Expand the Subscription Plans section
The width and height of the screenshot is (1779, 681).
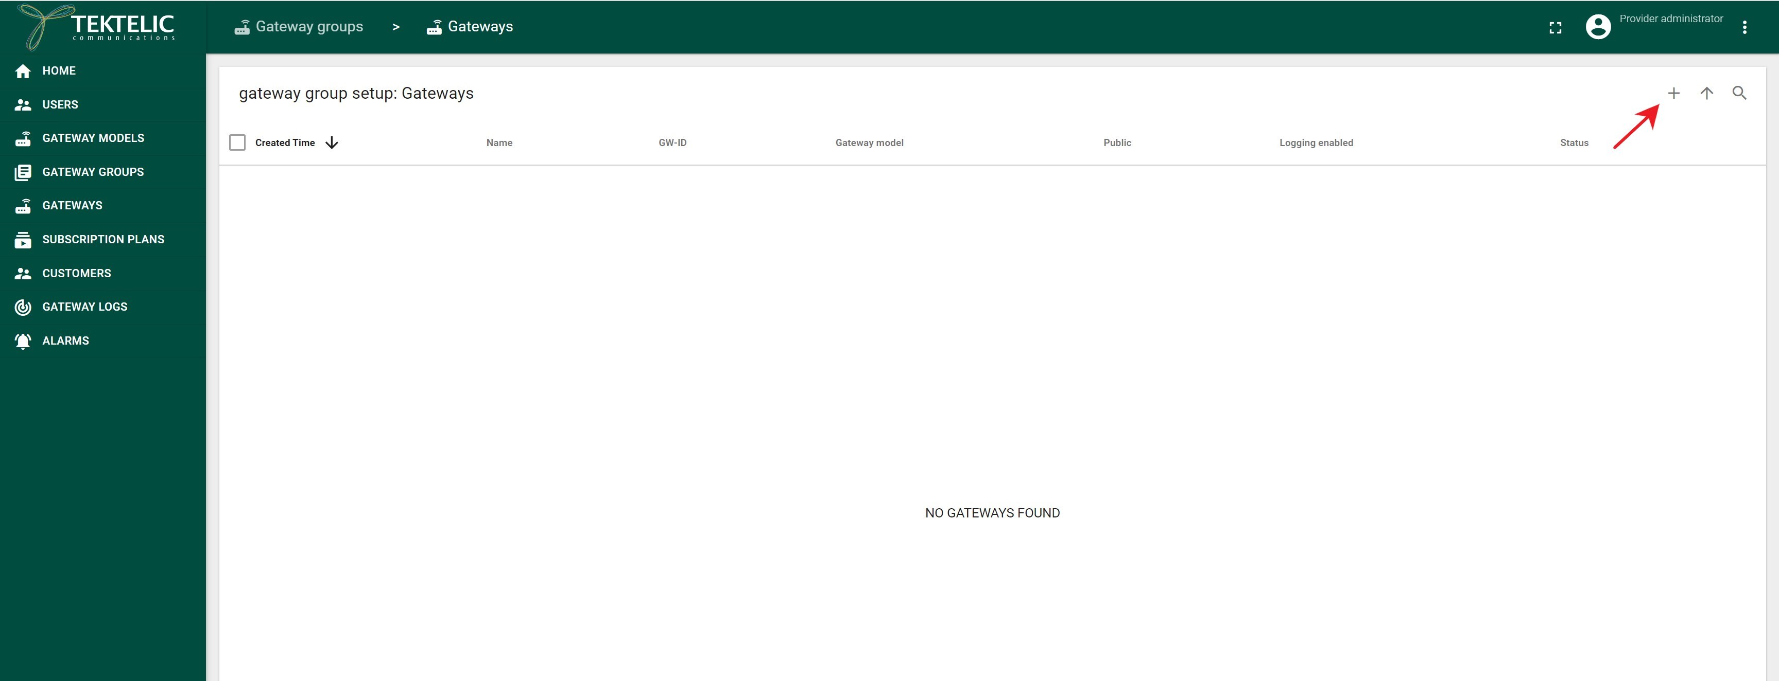click(102, 239)
